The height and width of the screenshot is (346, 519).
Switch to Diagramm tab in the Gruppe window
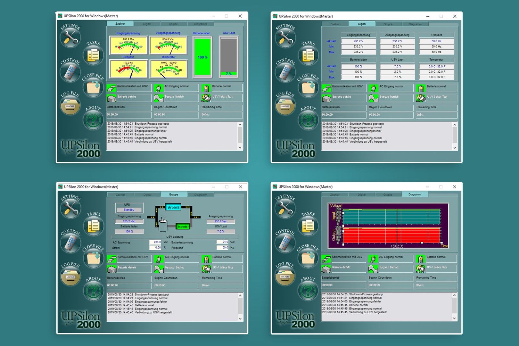[x=201, y=195]
